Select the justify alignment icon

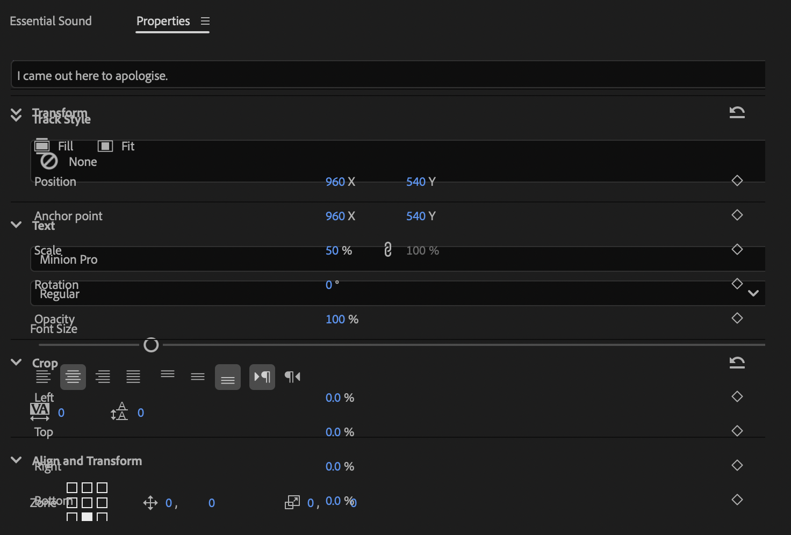point(133,377)
